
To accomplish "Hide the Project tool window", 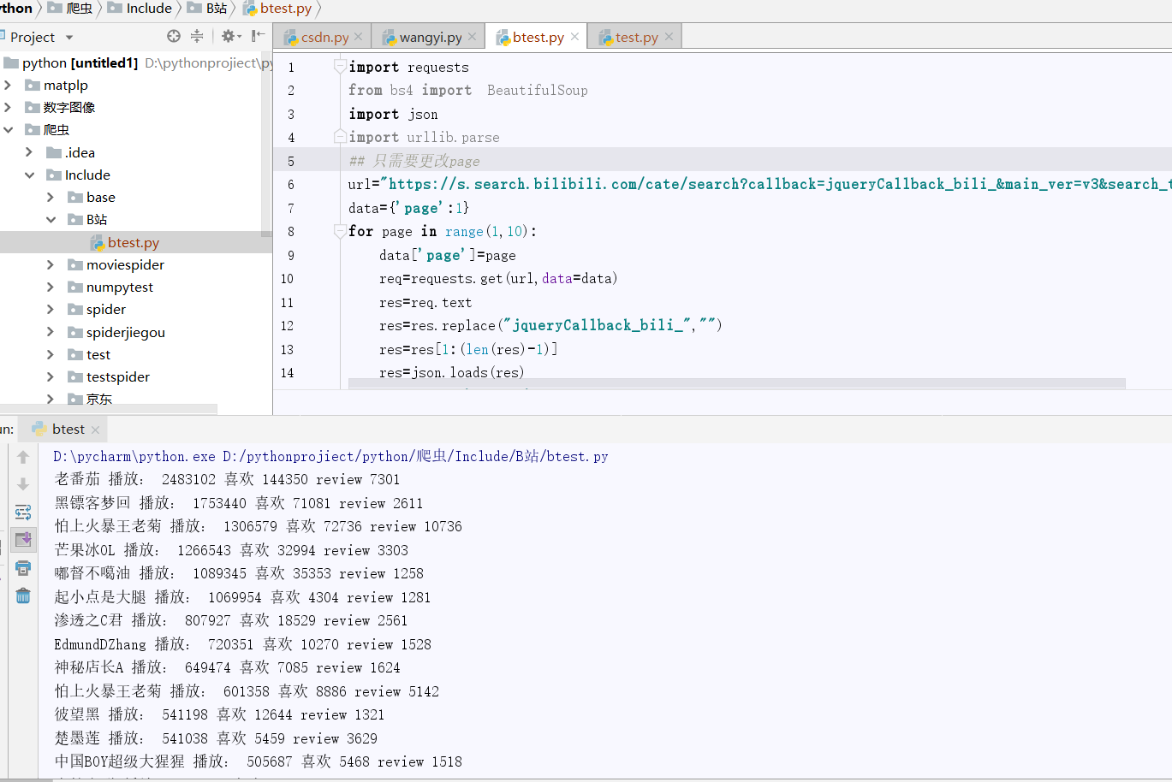I will point(258,36).
